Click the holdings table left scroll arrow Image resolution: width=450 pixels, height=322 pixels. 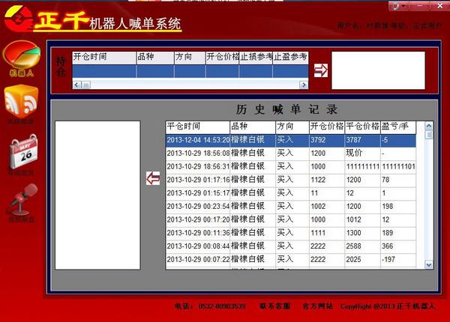[77, 85]
